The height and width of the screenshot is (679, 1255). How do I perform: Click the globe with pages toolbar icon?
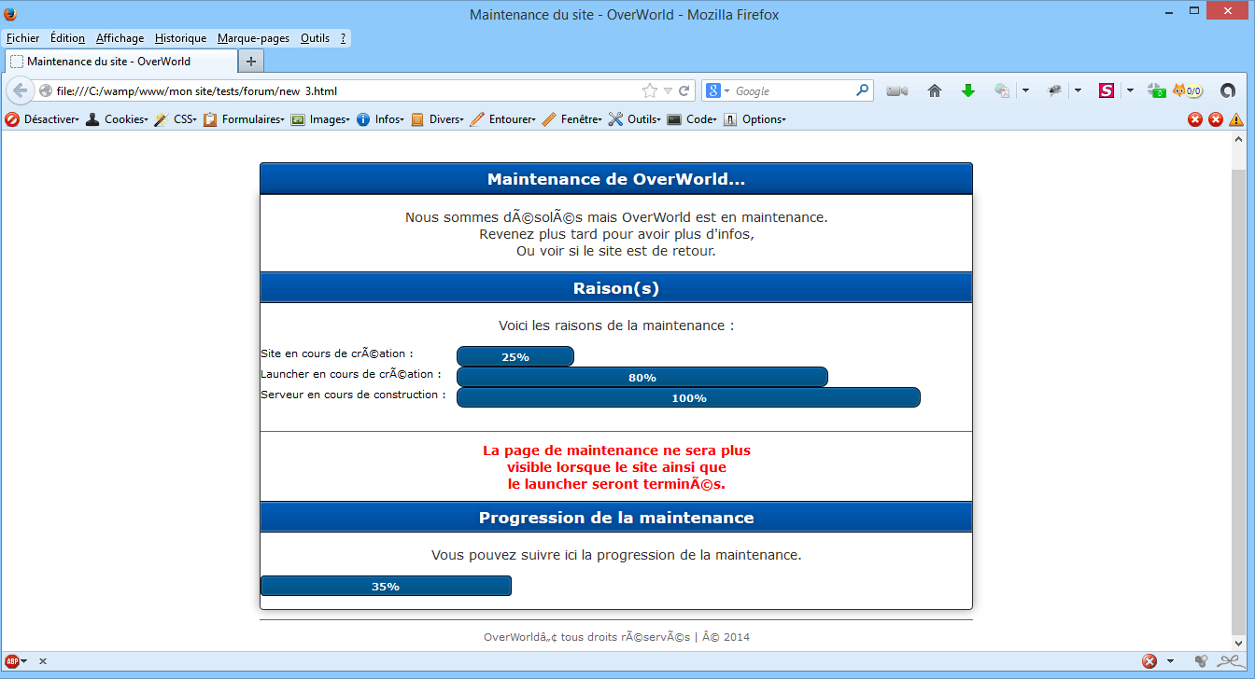1002,90
